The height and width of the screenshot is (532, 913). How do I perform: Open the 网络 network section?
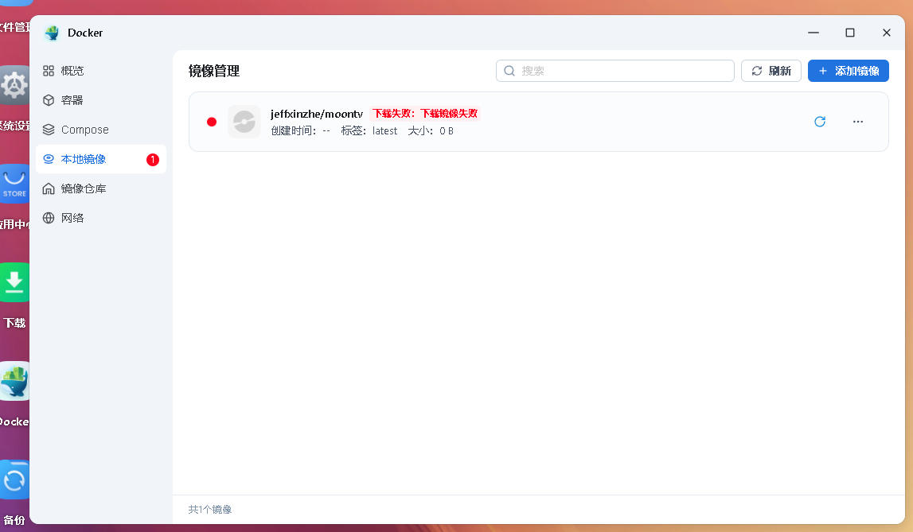coord(101,218)
